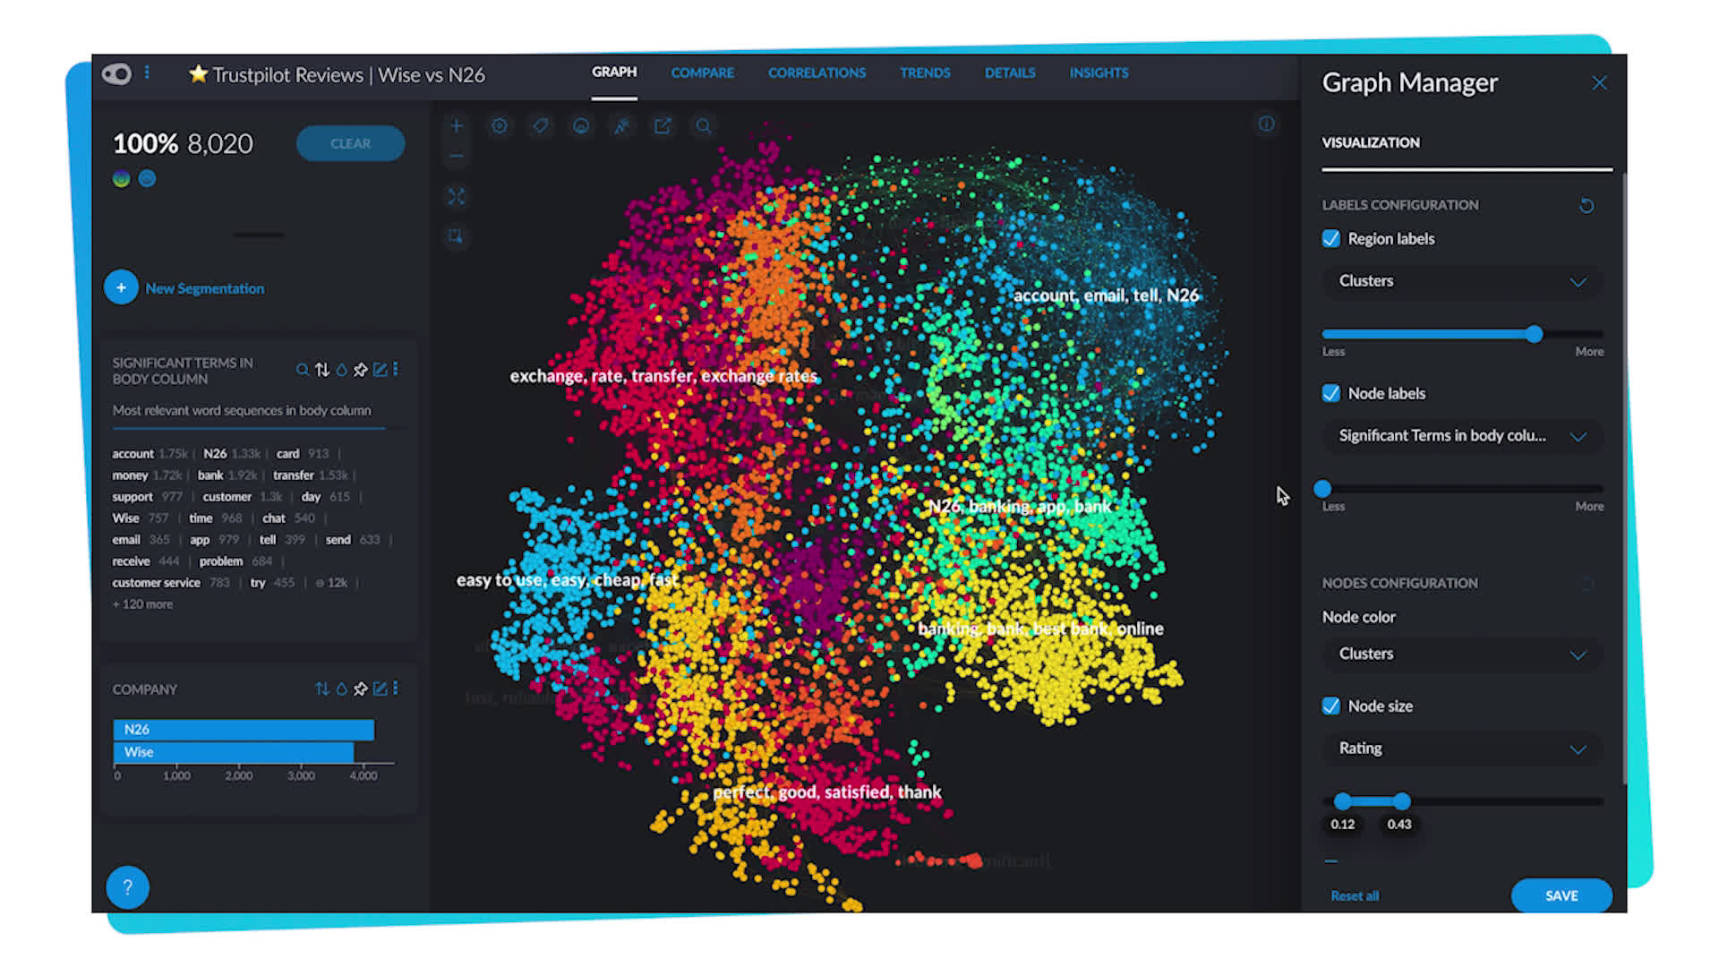This screenshot has width=1719, height=967.
Task: Select the Wise bar in Company chart
Action: coord(233,752)
